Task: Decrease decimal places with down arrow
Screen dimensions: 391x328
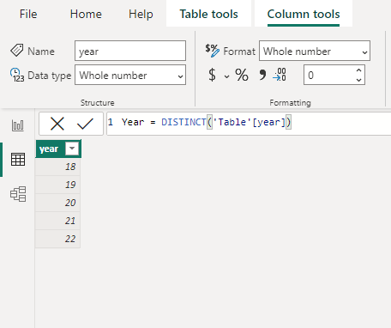Action: [x=359, y=80]
